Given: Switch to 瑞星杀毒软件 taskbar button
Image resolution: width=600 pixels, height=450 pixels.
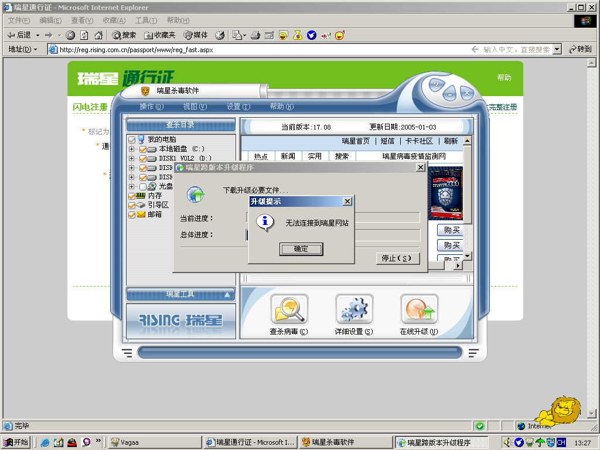Looking at the screenshot, I should click(x=347, y=442).
